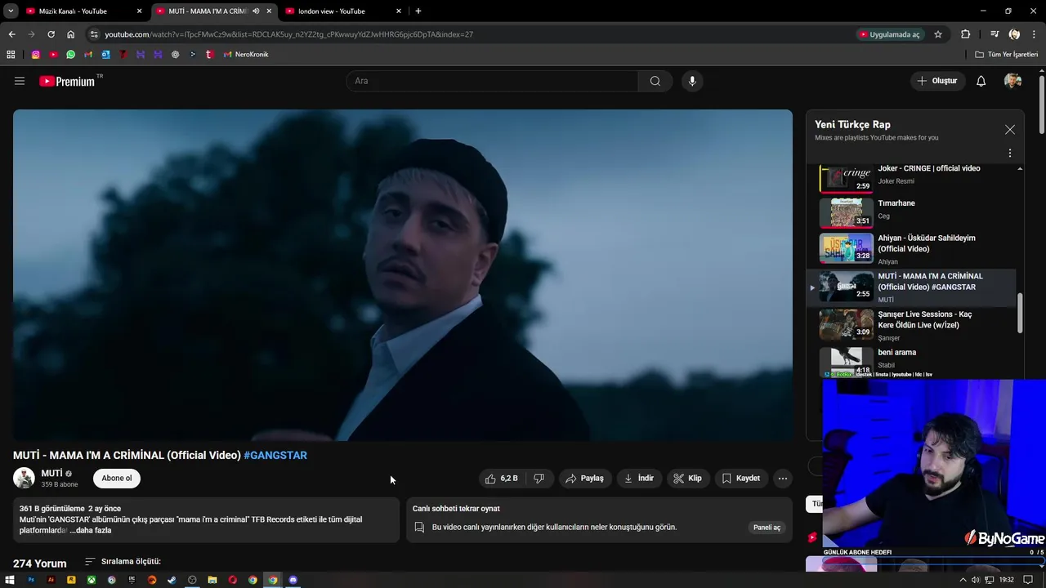Focus the Ara search field
This screenshot has width=1046, height=588.
492,81
